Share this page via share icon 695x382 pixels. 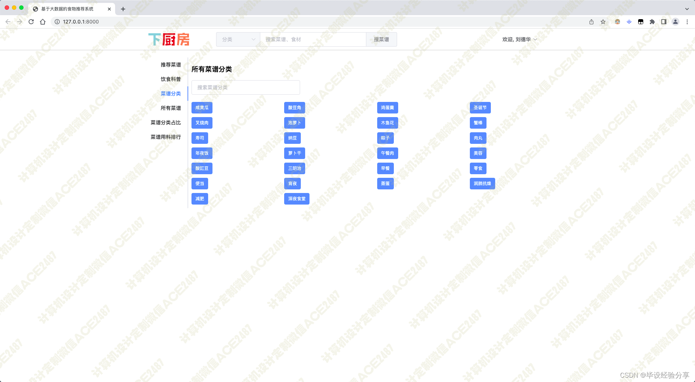tap(591, 22)
